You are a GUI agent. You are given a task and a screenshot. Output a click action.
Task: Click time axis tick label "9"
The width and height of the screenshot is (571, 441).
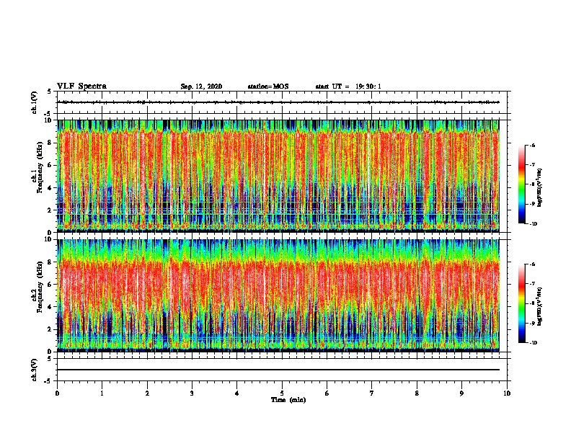click(461, 393)
